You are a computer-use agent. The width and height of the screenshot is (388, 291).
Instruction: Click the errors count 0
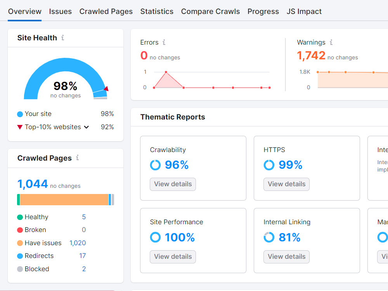(144, 55)
